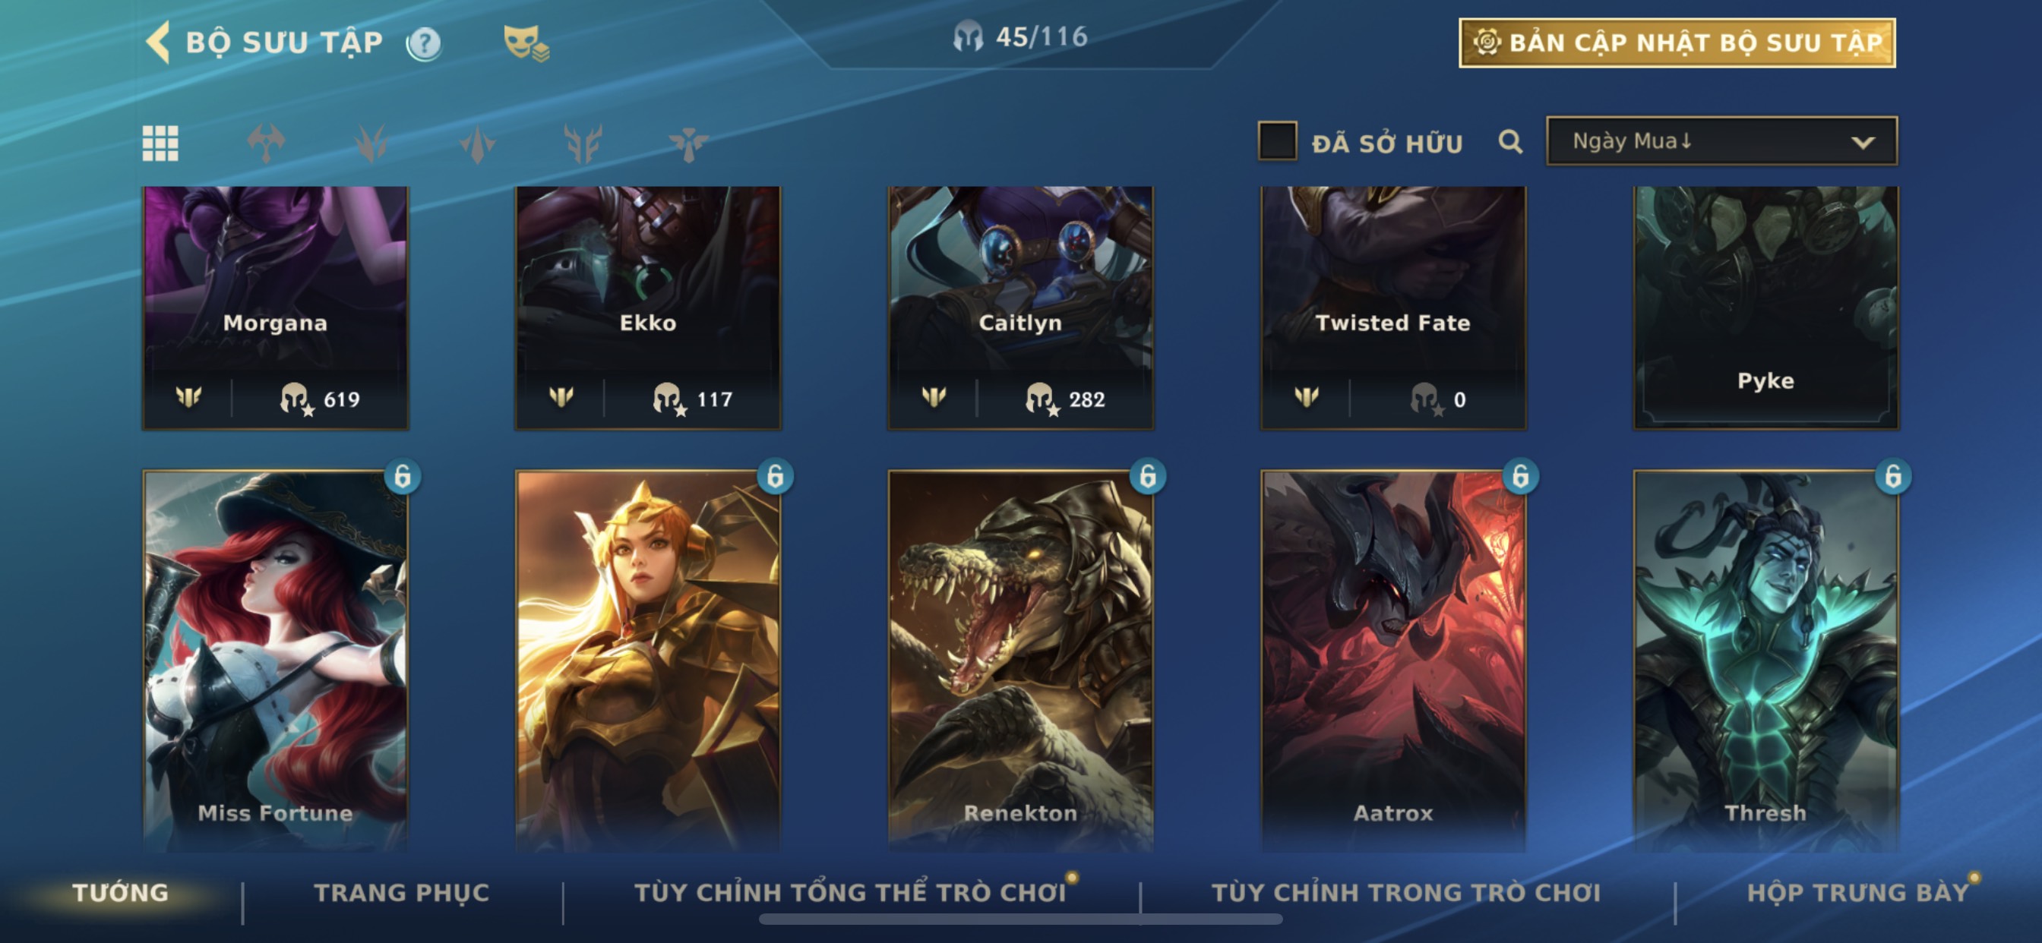Screen dimensions: 2042x943
Task: Click the lock badge on Thresh card
Action: 1893,476
